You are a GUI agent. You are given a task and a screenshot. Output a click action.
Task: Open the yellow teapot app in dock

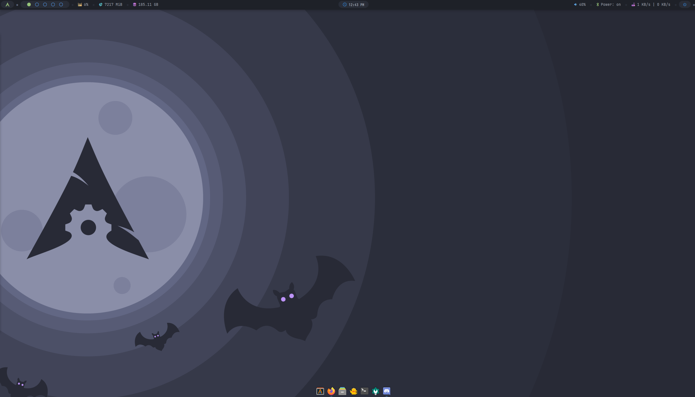pos(353,391)
